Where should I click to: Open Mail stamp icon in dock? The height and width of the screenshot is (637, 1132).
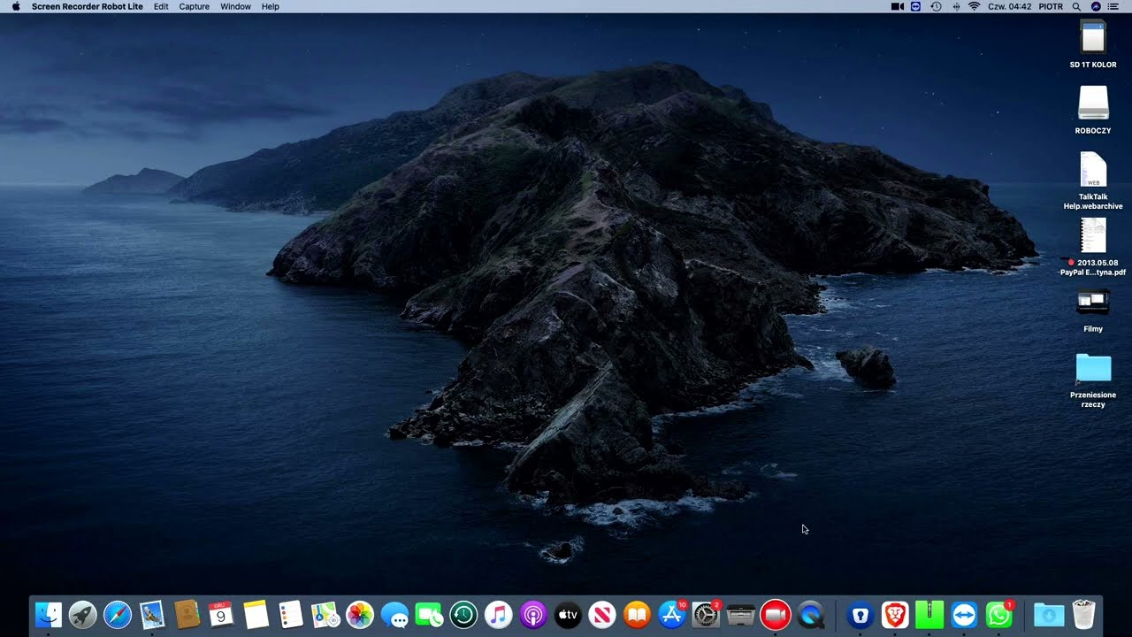click(x=152, y=614)
